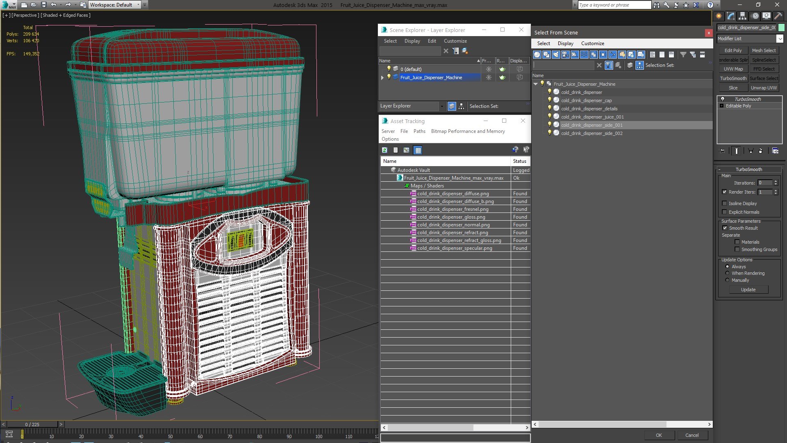Increase the Iterations spinner value
The image size is (787, 443).
pyautogui.click(x=776, y=181)
